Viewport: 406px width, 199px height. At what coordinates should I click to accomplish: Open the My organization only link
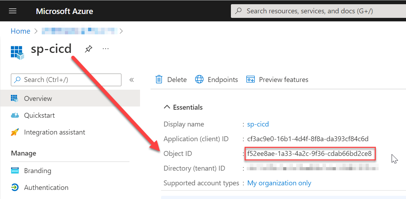point(279,183)
